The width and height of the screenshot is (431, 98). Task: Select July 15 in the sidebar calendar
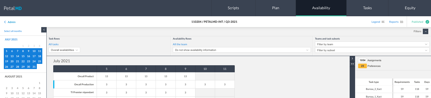tap(23, 56)
